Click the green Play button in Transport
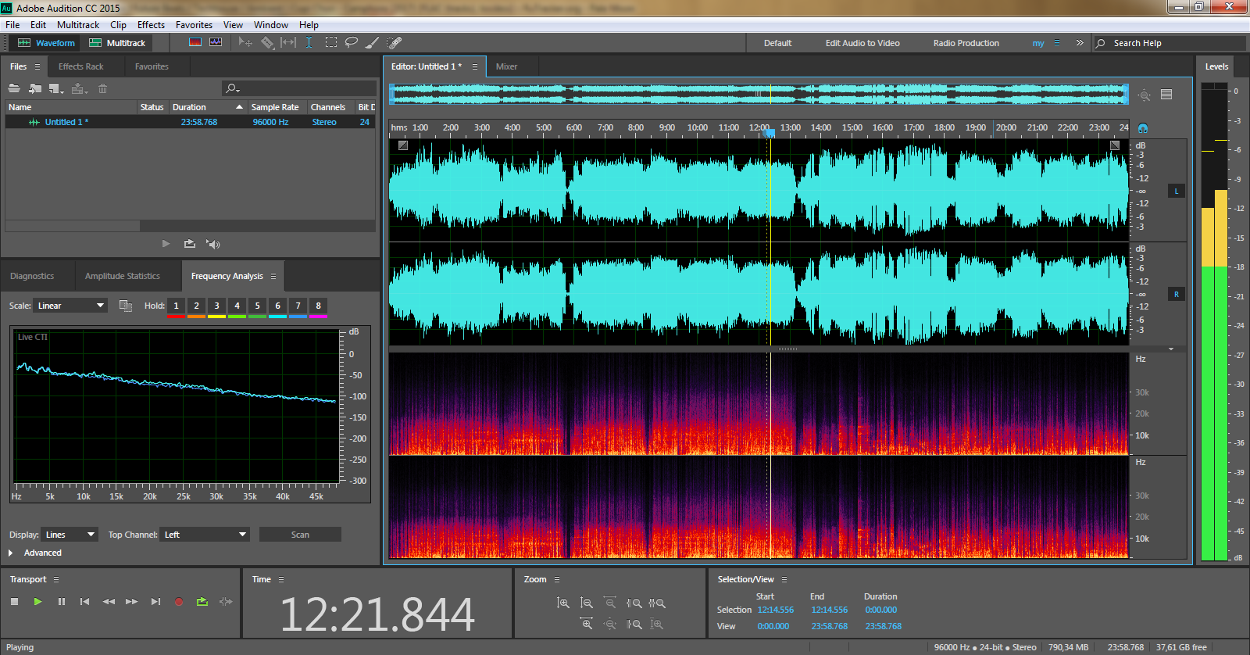Viewport: 1250px width, 655px height. pyautogui.click(x=37, y=601)
